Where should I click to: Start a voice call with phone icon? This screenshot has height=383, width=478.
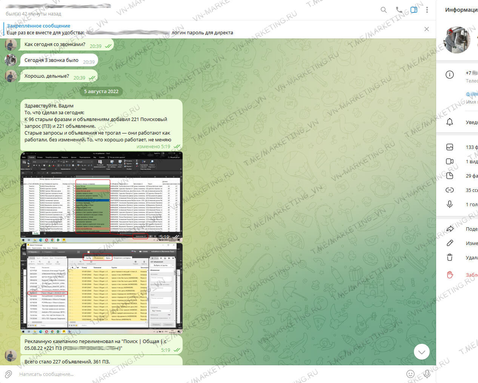pyautogui.click(x=399, y=10)
